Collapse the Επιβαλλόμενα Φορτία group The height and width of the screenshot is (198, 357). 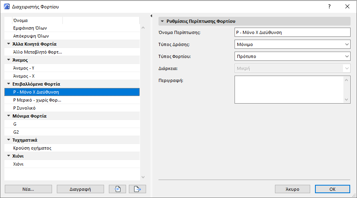tap(8, 84)
